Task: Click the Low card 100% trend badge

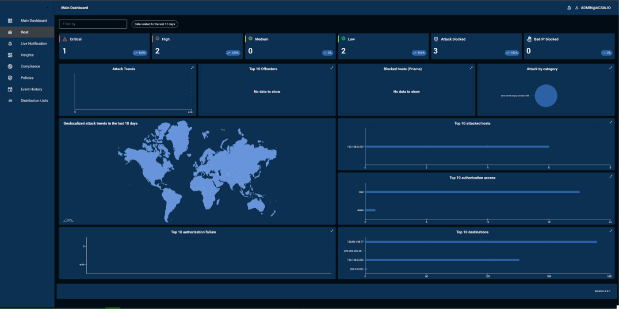Action: pyautogui.click(x=419, y=53)
